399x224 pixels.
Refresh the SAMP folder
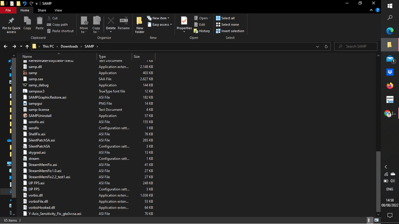(x=326, y=46)
